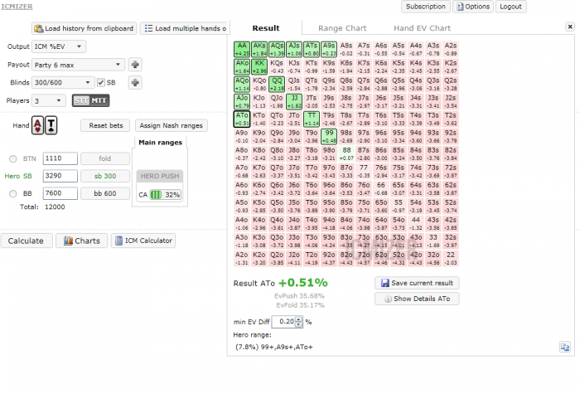Click the BB stack input 7600
Image resolution: width=580 pixels, height=394 pixels.
click(x=60, y=193)
